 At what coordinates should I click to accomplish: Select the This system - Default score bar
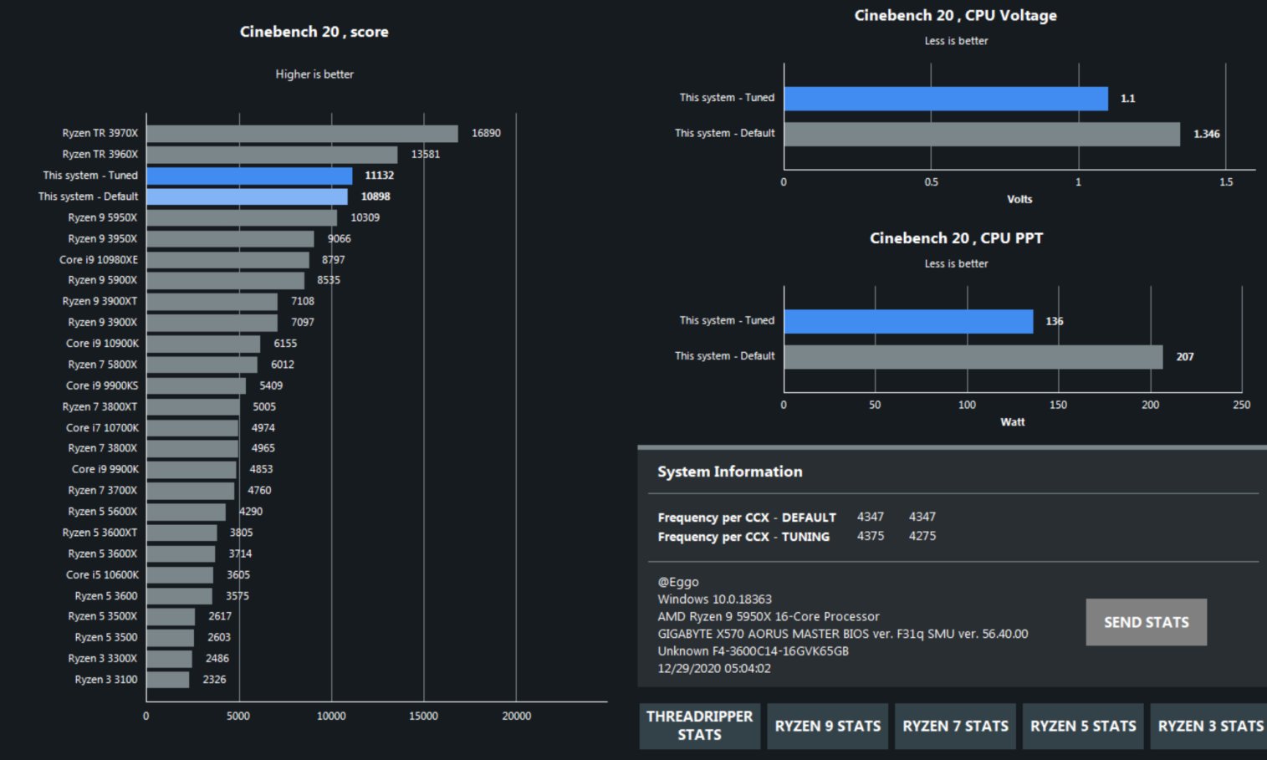[x=247, y=196]
